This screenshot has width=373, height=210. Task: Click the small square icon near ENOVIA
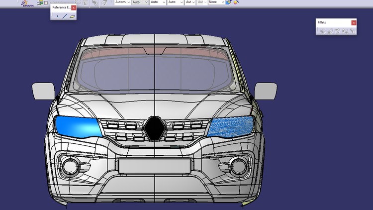point(46,3)
